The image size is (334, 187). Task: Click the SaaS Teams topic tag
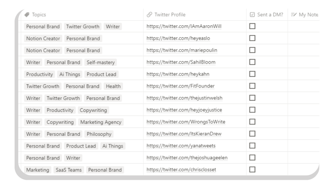(x=69, y=170)
